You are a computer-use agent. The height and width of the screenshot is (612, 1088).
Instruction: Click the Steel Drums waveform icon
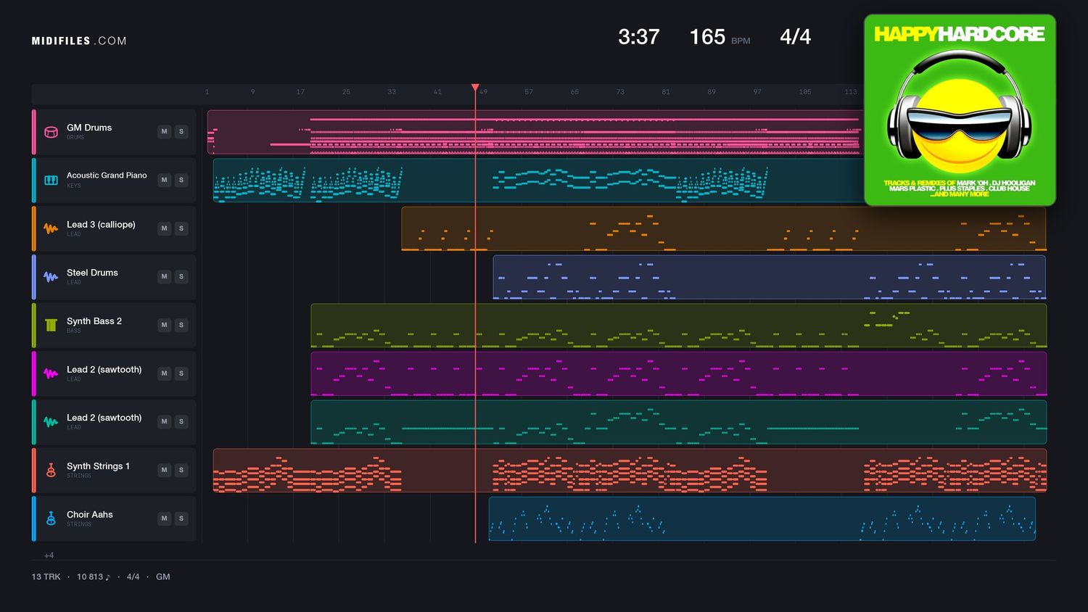coord(51,277)
